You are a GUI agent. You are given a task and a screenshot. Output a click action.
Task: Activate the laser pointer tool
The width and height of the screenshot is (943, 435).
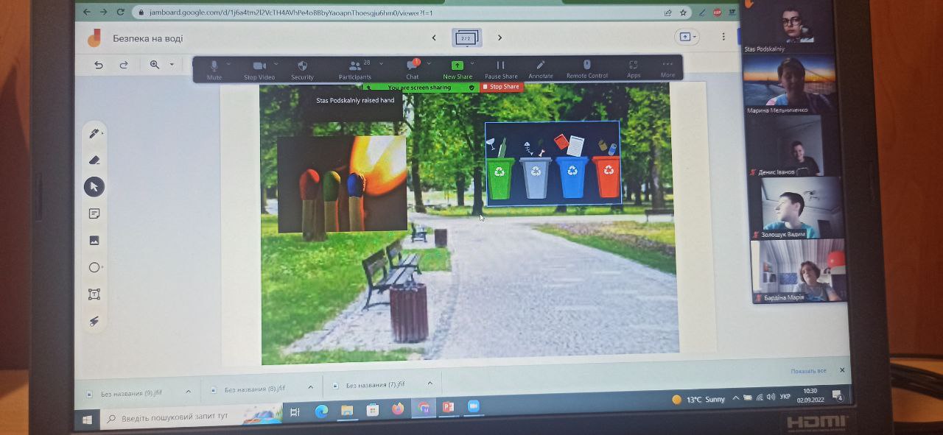[x=94, y=321]
